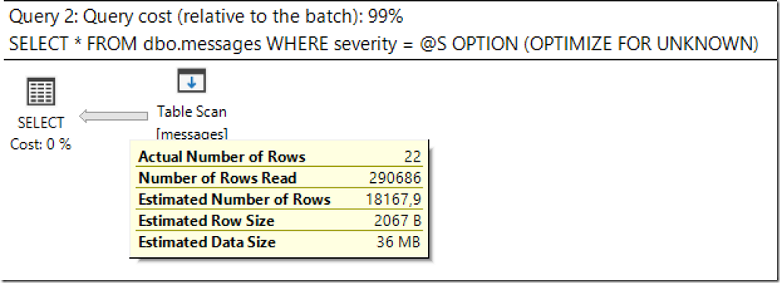Select the Number of Rows Read tooltip row
Screen dimensions: 780x283
[x=280, y=178]
